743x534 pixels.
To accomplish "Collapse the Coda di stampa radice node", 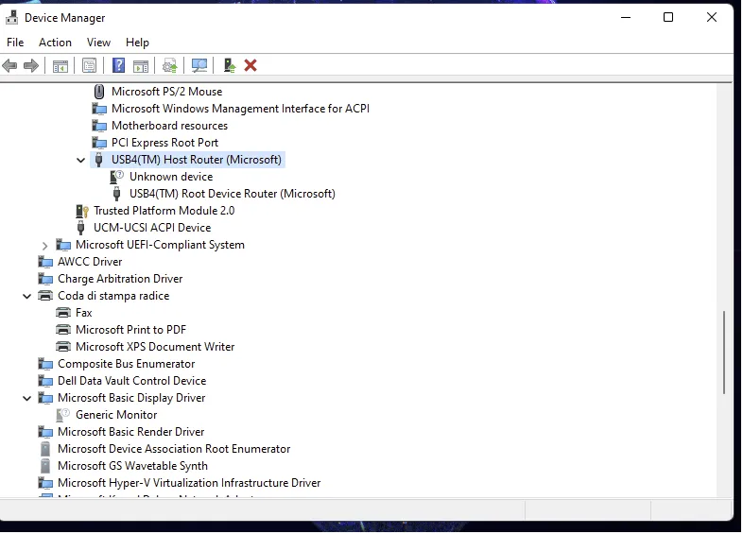I will tap(27, 297).
